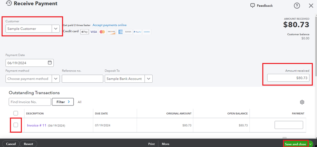Check the box for Invoice # 11
This screenshot has width=317, height=147.
[16, 125]
